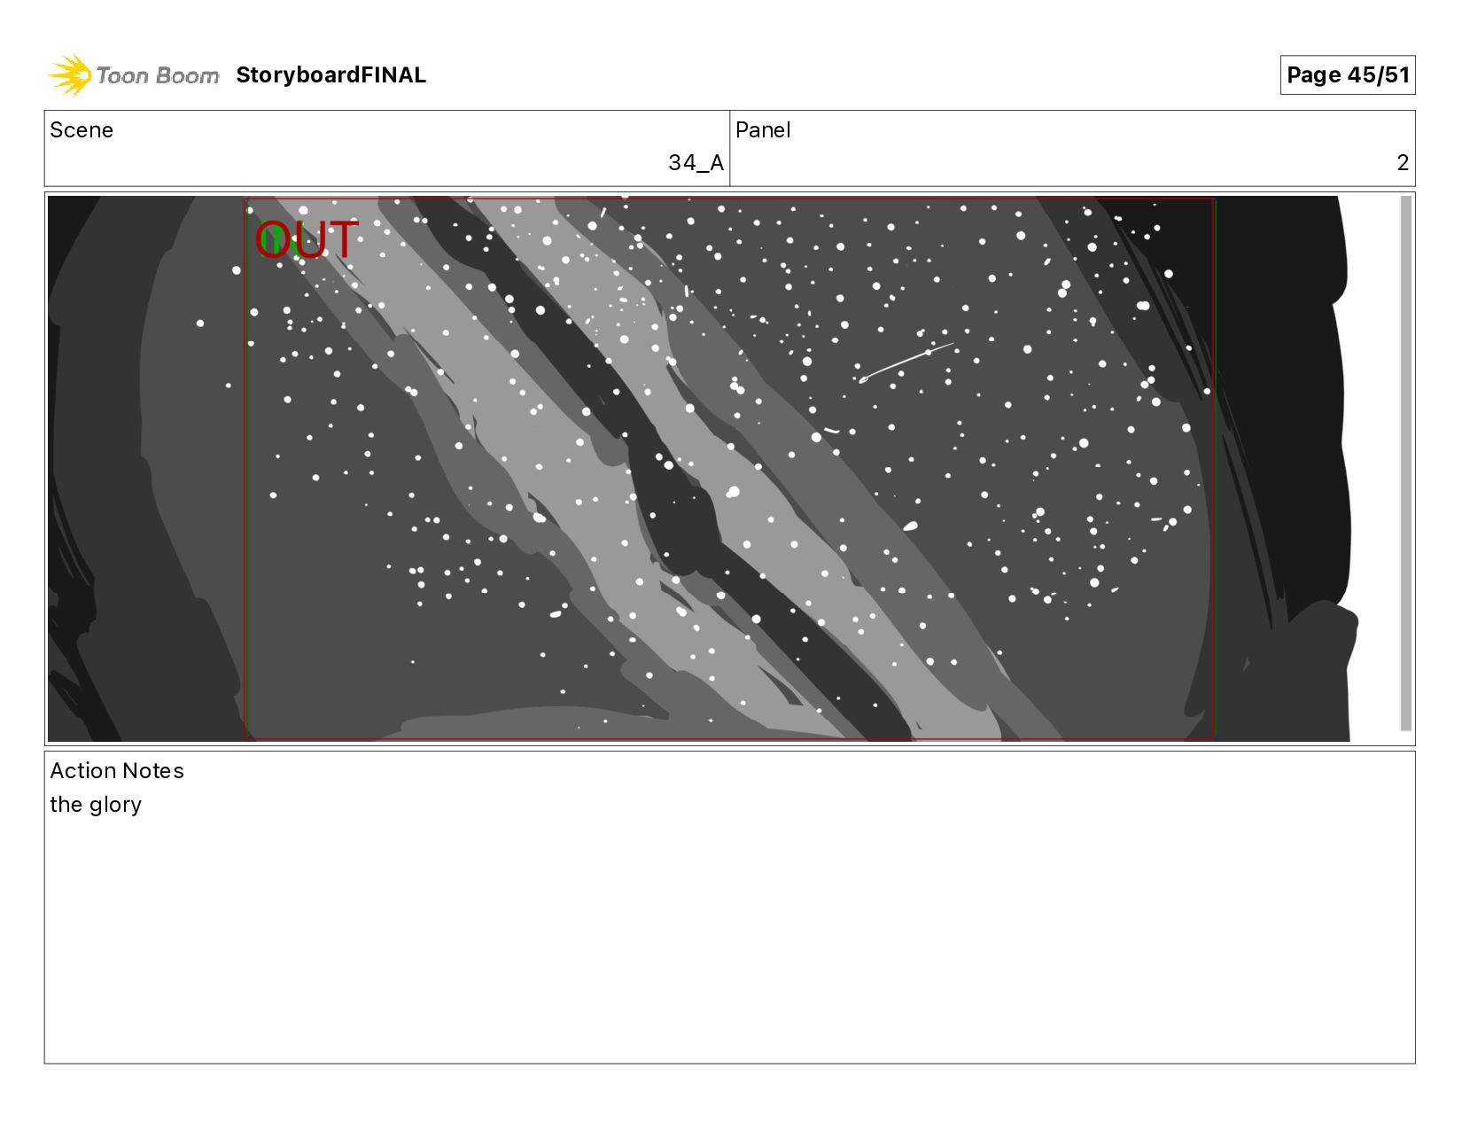Screen dimensions: 1462x1130
Task: Click the gray vertical scrollbar beside panel
Action: point(1405,464)
